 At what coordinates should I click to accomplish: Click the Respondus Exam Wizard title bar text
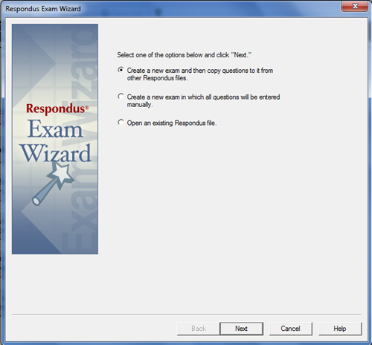[43, 9]
